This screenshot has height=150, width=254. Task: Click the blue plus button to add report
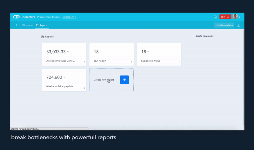pyautogui.click(x=124, y=80)
